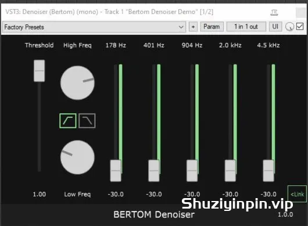Select the high-pass filter shape icon
Image resolution: width=308 pixels, height=226 pixels.
(x=68, y=121)
